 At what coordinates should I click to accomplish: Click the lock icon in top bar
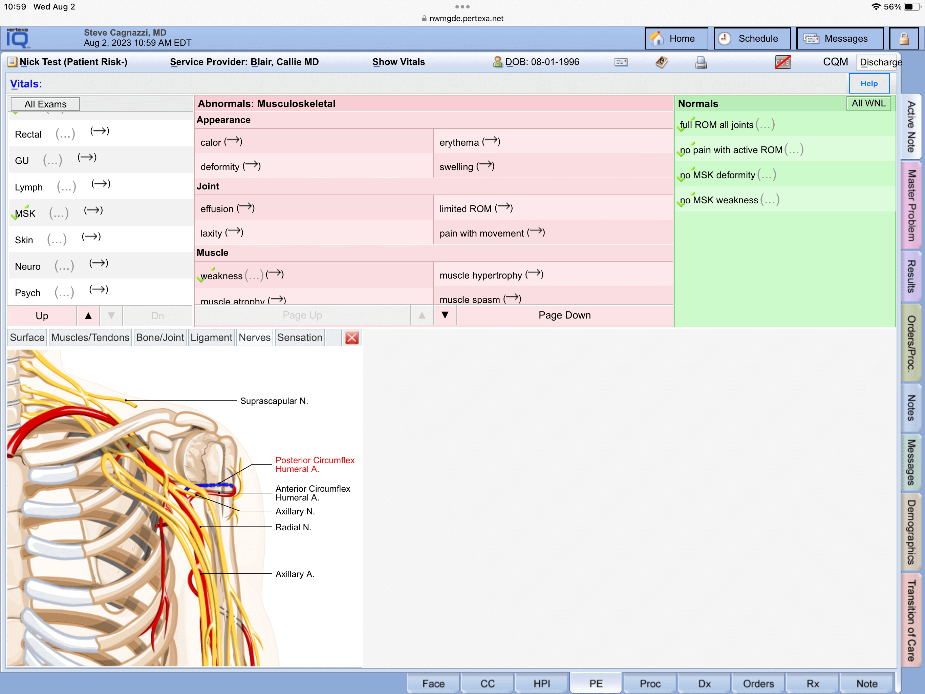tap(904, 39)
